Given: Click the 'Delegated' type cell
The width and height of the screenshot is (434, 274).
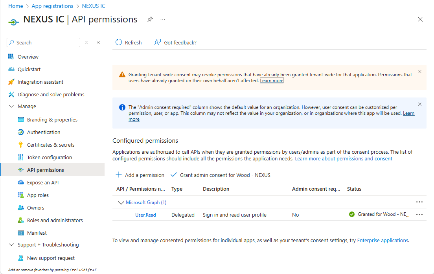Looking at the screenshot, I should [183, 215].
